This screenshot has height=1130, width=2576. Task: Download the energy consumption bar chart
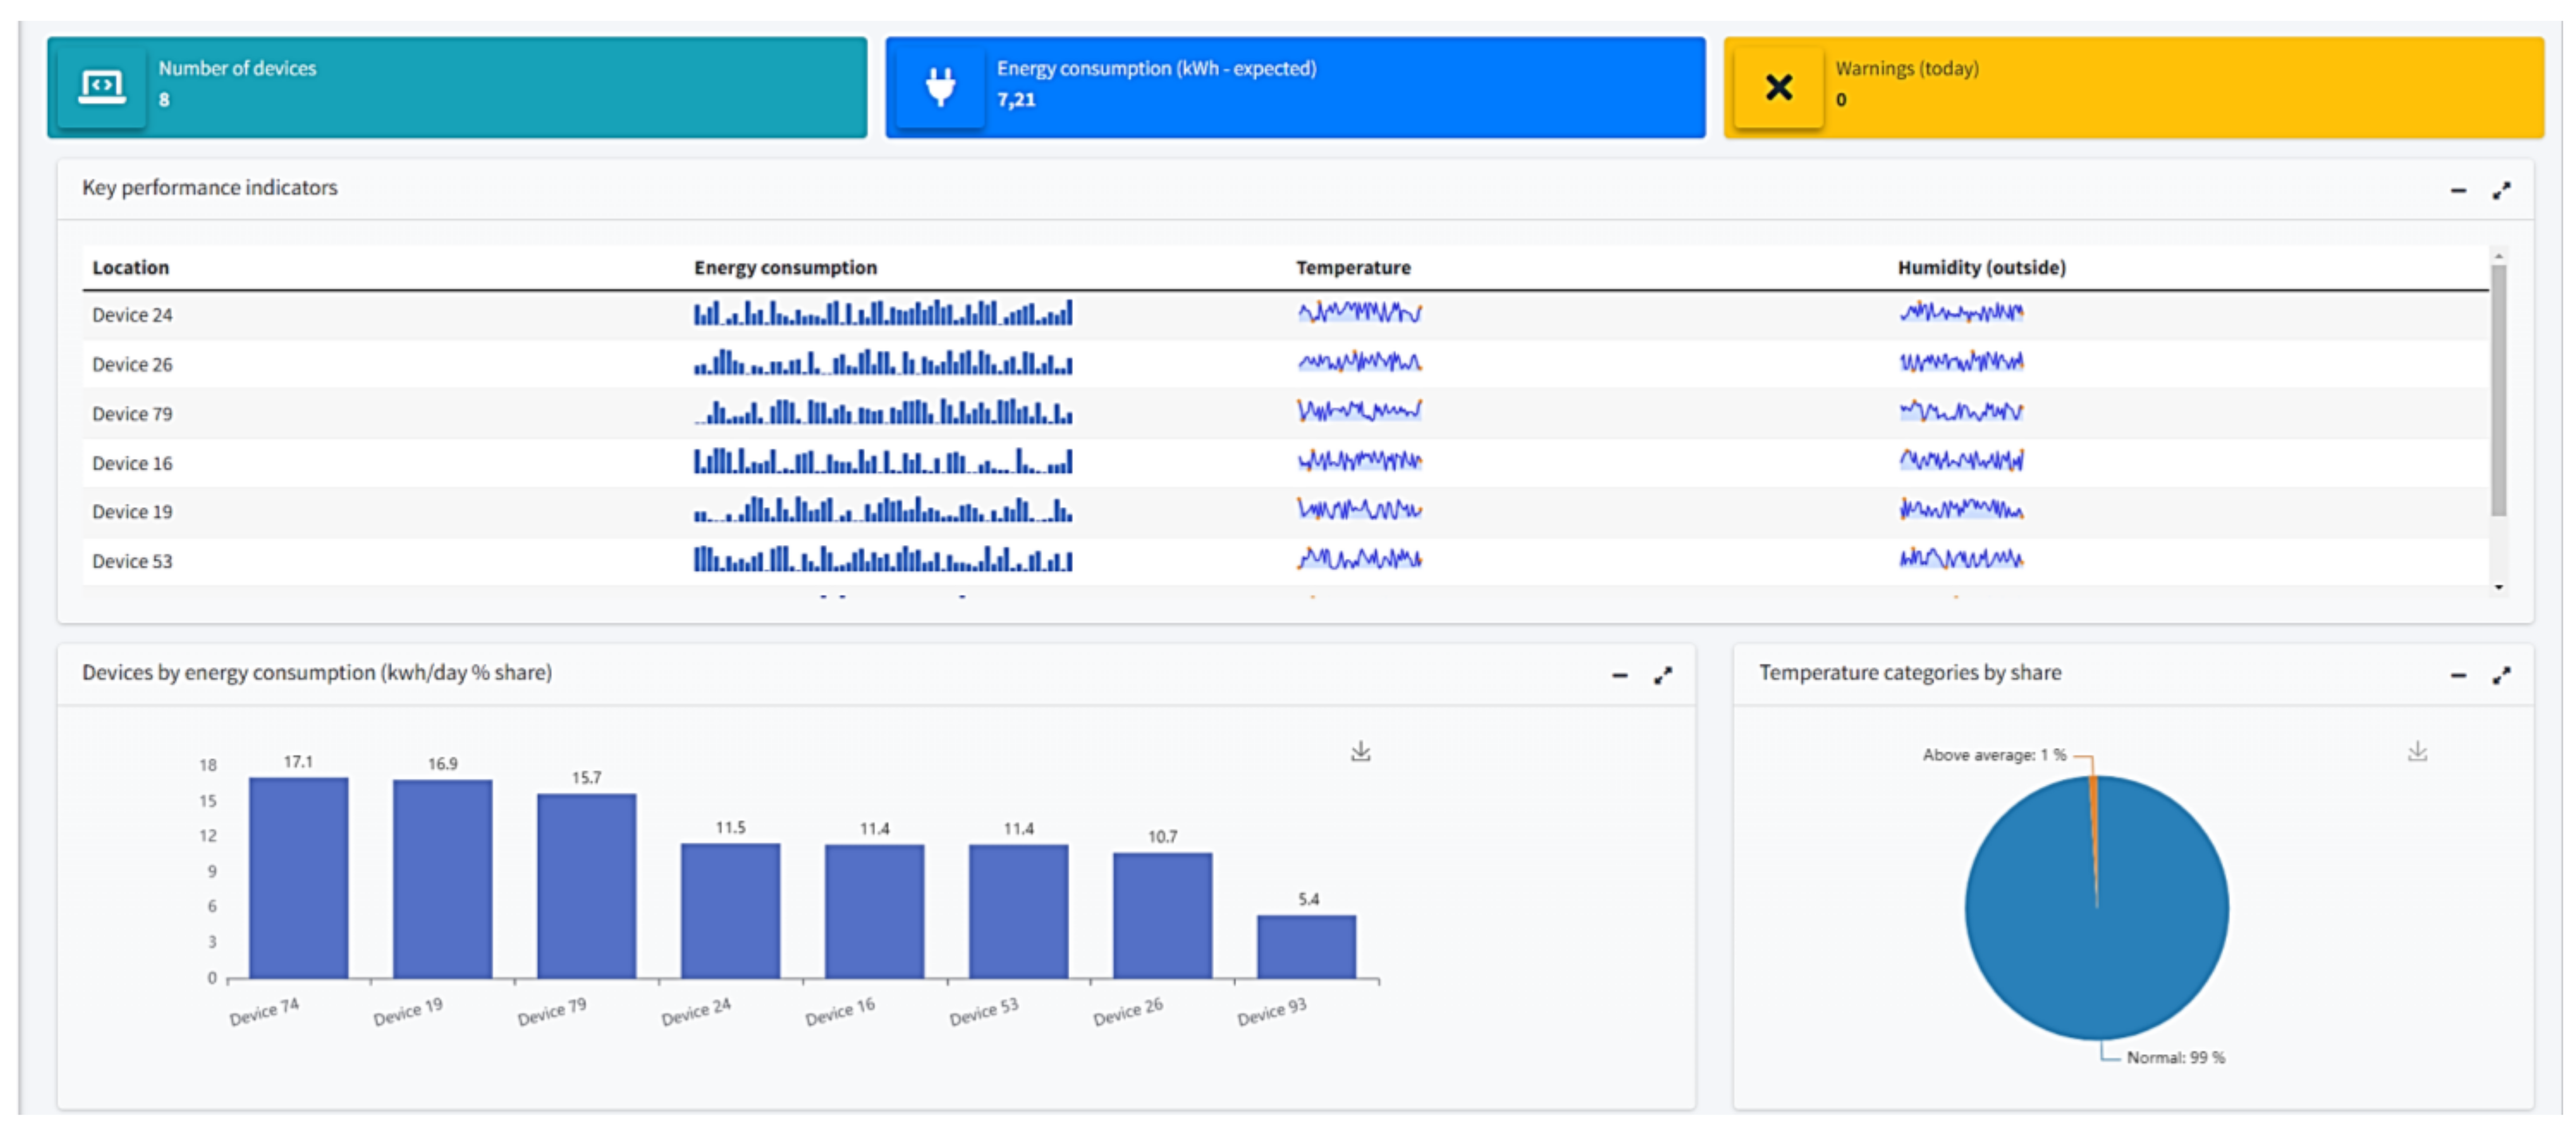1360,751
